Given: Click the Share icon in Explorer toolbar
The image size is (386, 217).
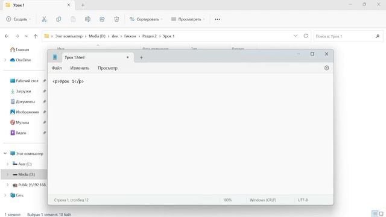Looking at the screenshot, I should click(102, 19).
